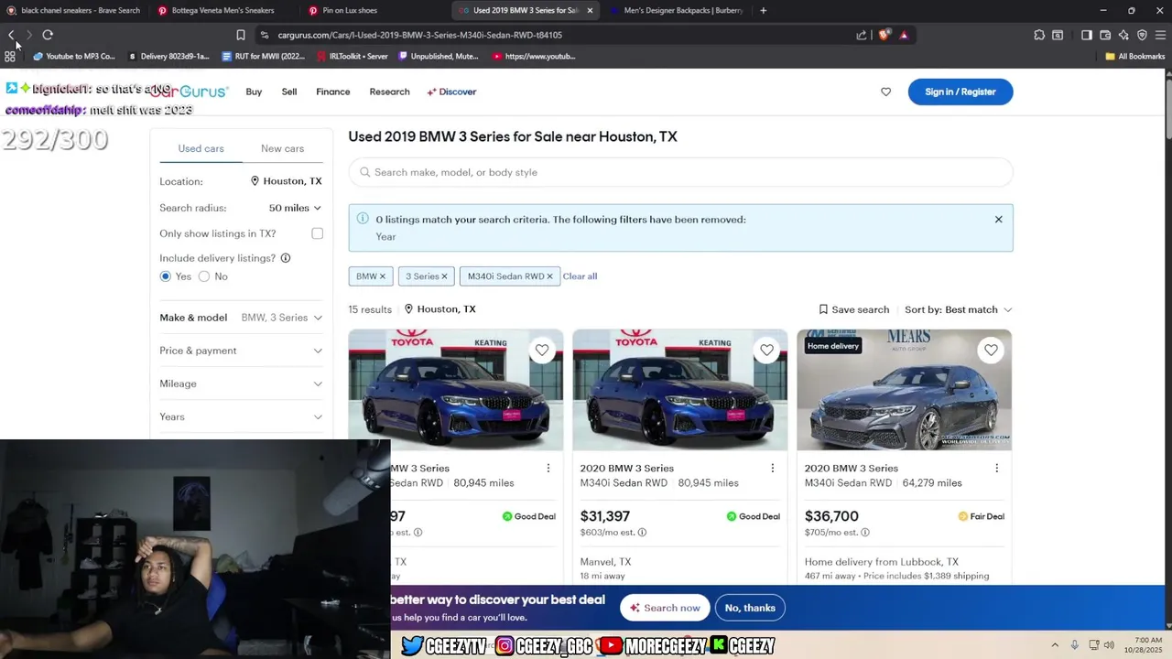1172x659 pixels.
Task: Save the first blue BMW listing with its heart
Action: tap(542, 350)
